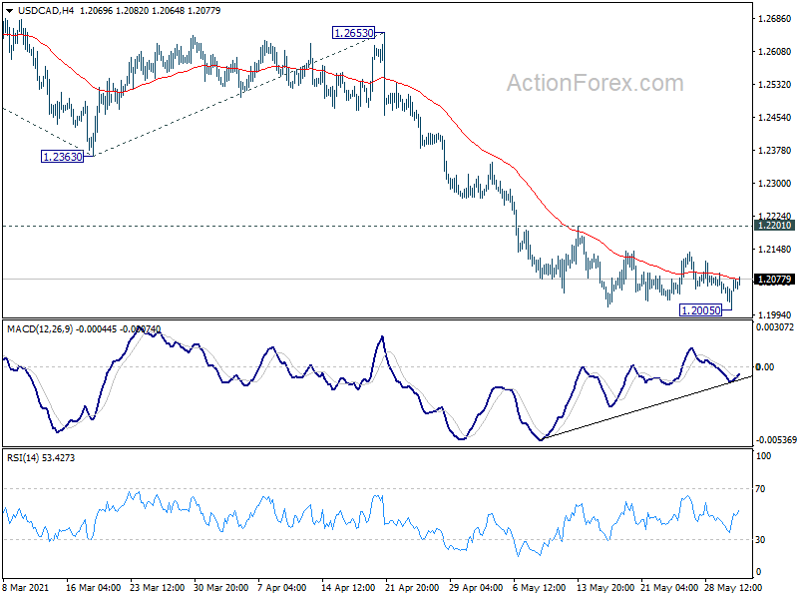Click the MACD -0.005369 scale value
This screenshot has width=798, height=599.
click(776, 440)
